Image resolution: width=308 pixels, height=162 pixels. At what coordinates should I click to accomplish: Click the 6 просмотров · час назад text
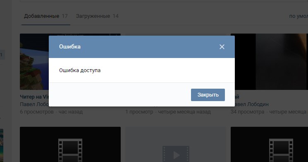point(51,112)
